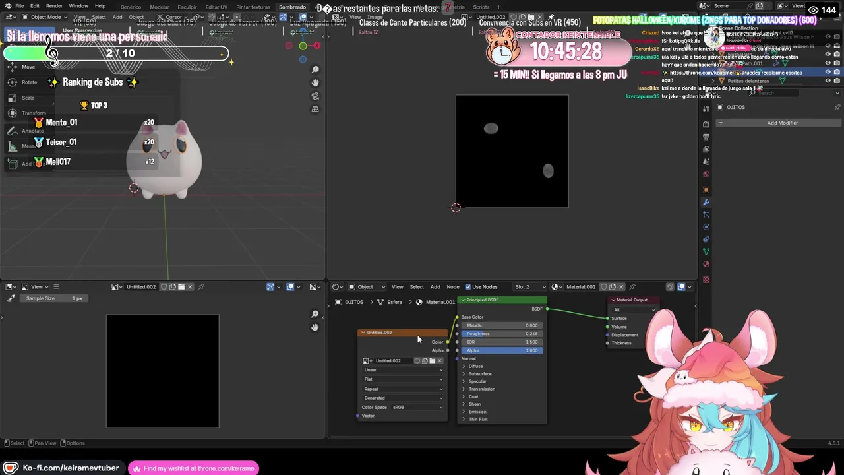
Task: Open the Generated source dropdown
Action: click(x=403, y=398)
